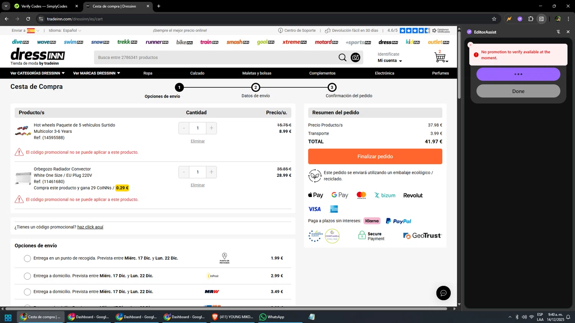Reload the page

click(x=28, y=19)
